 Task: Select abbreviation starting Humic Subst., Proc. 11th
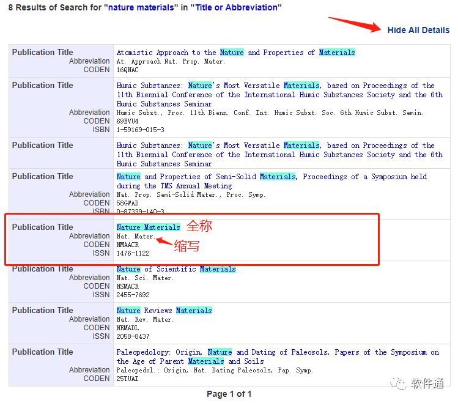click(x=270, y=113)
